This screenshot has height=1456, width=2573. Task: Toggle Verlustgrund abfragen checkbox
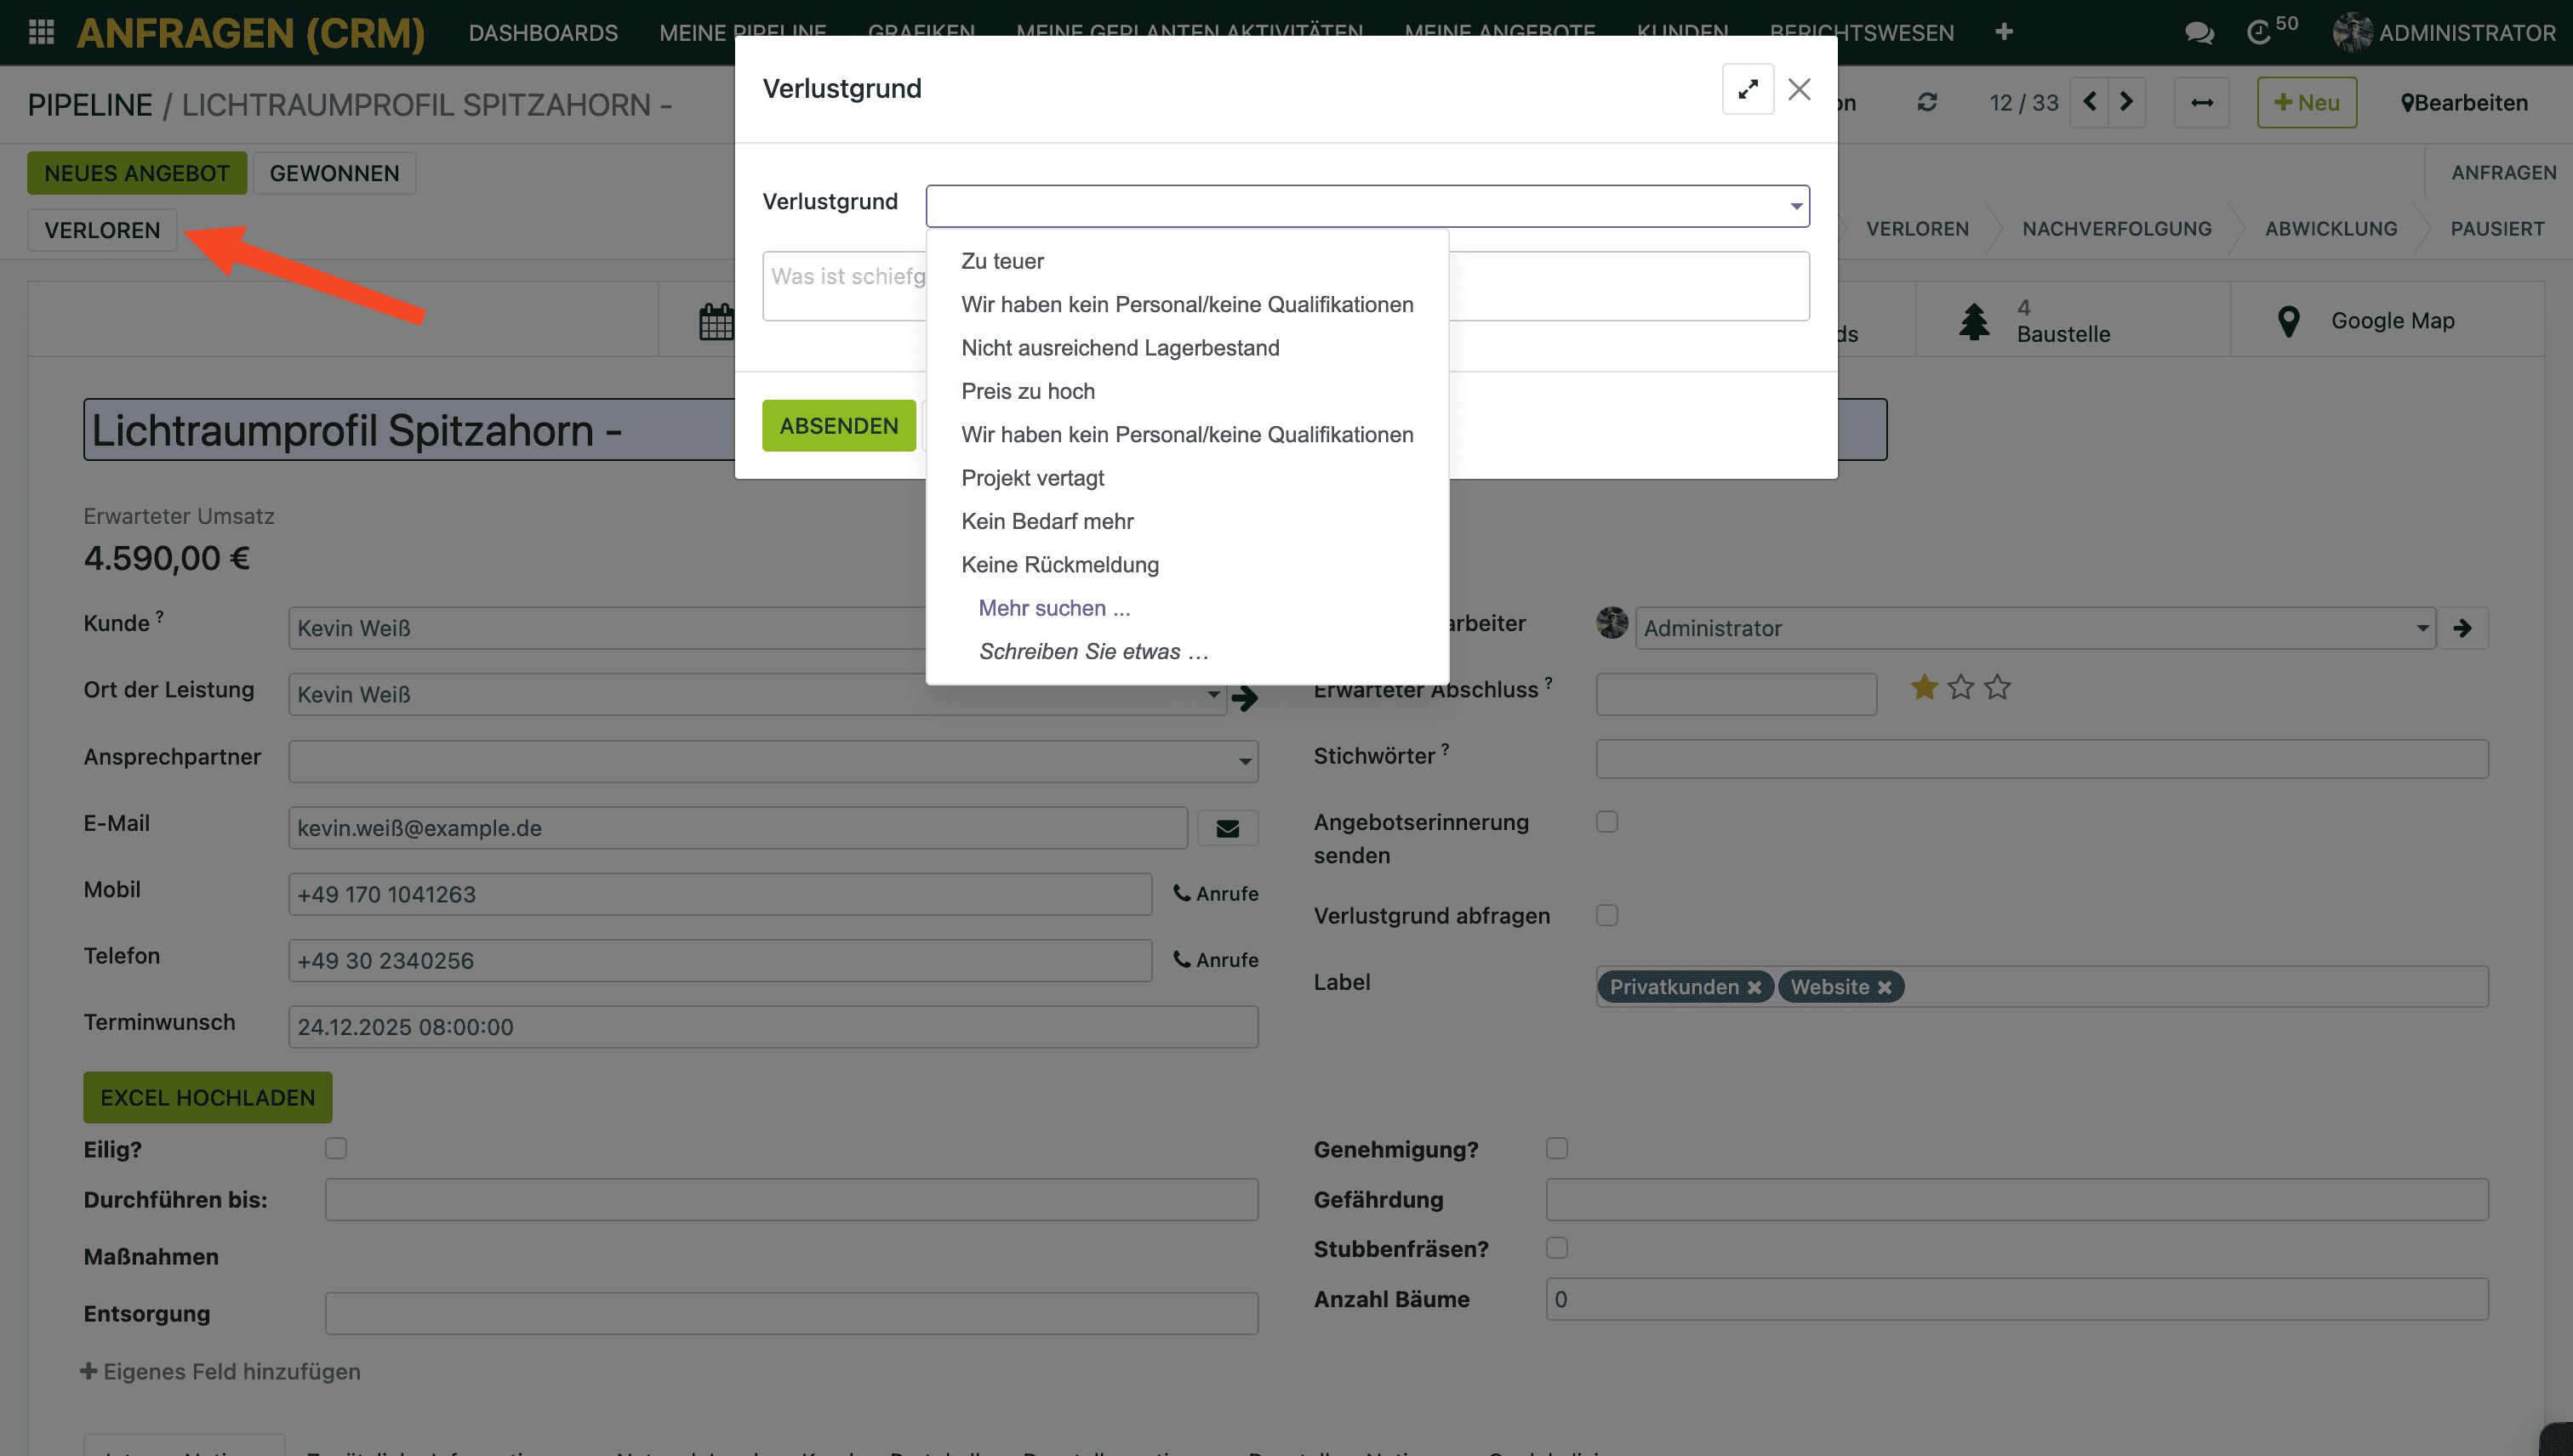pyautogui.click(x=1606, y=915)
